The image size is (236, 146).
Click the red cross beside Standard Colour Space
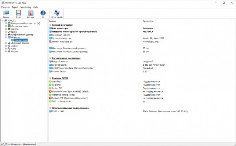50,91
